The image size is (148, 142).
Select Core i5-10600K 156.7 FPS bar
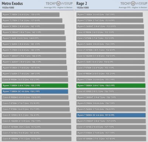pos(36,121)
